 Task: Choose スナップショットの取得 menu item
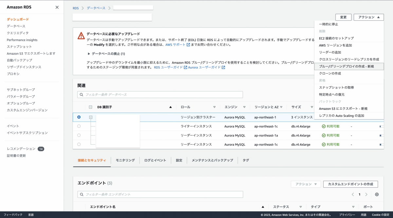[x=349, y=88]
